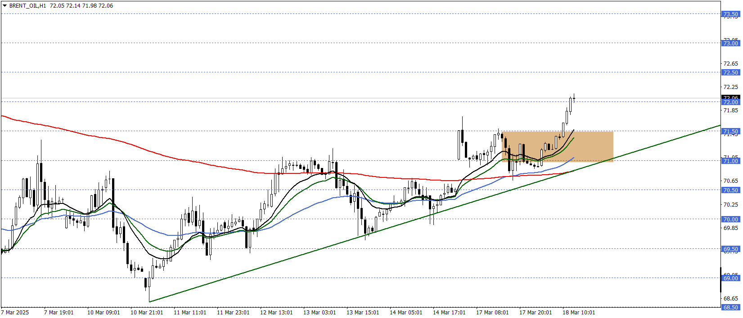743x318 pixels.
Task: Click the 70.65 price scale value
Action: (x=731, y=181)
